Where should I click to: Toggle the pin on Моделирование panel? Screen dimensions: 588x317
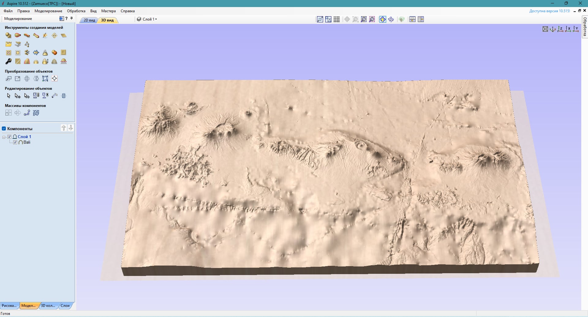(x=71, y=18)
